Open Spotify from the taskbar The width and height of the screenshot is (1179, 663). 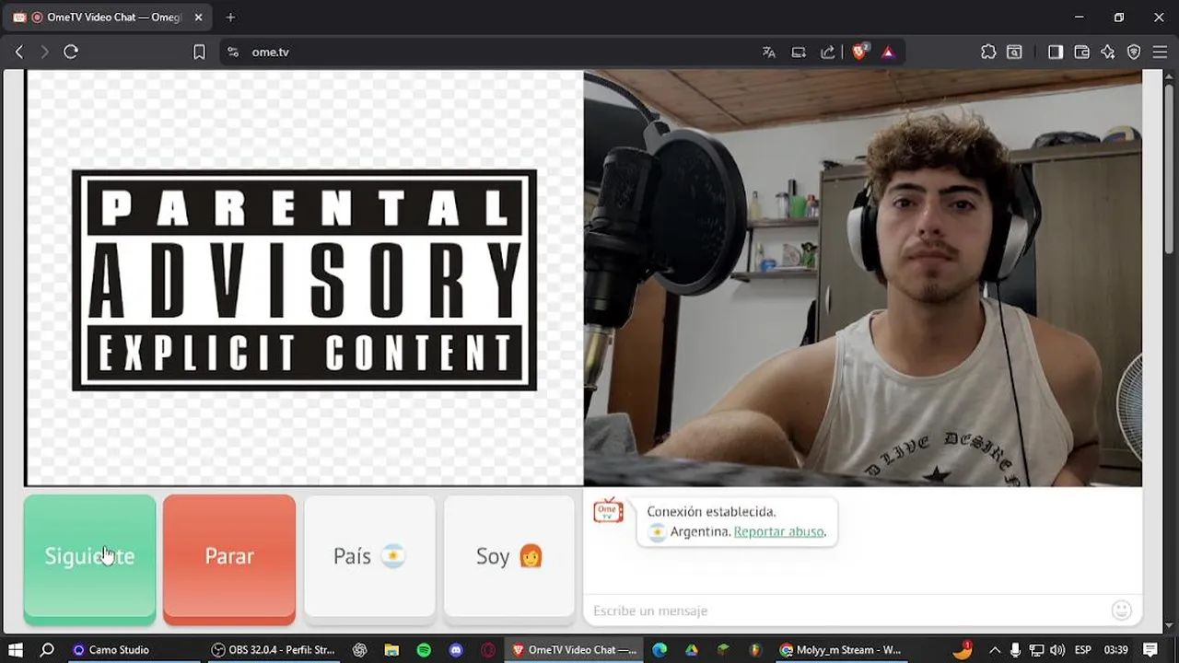[424, 650]
